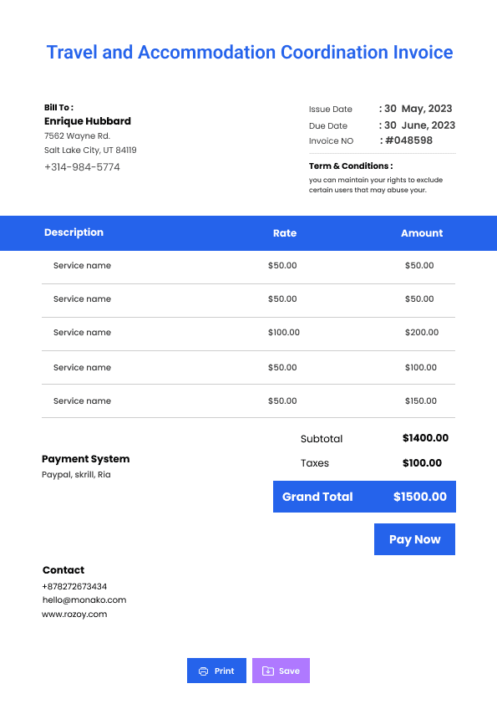497x704 pixels.
Task: Select the $200.00 amount in third row
Action: (422, 332)
